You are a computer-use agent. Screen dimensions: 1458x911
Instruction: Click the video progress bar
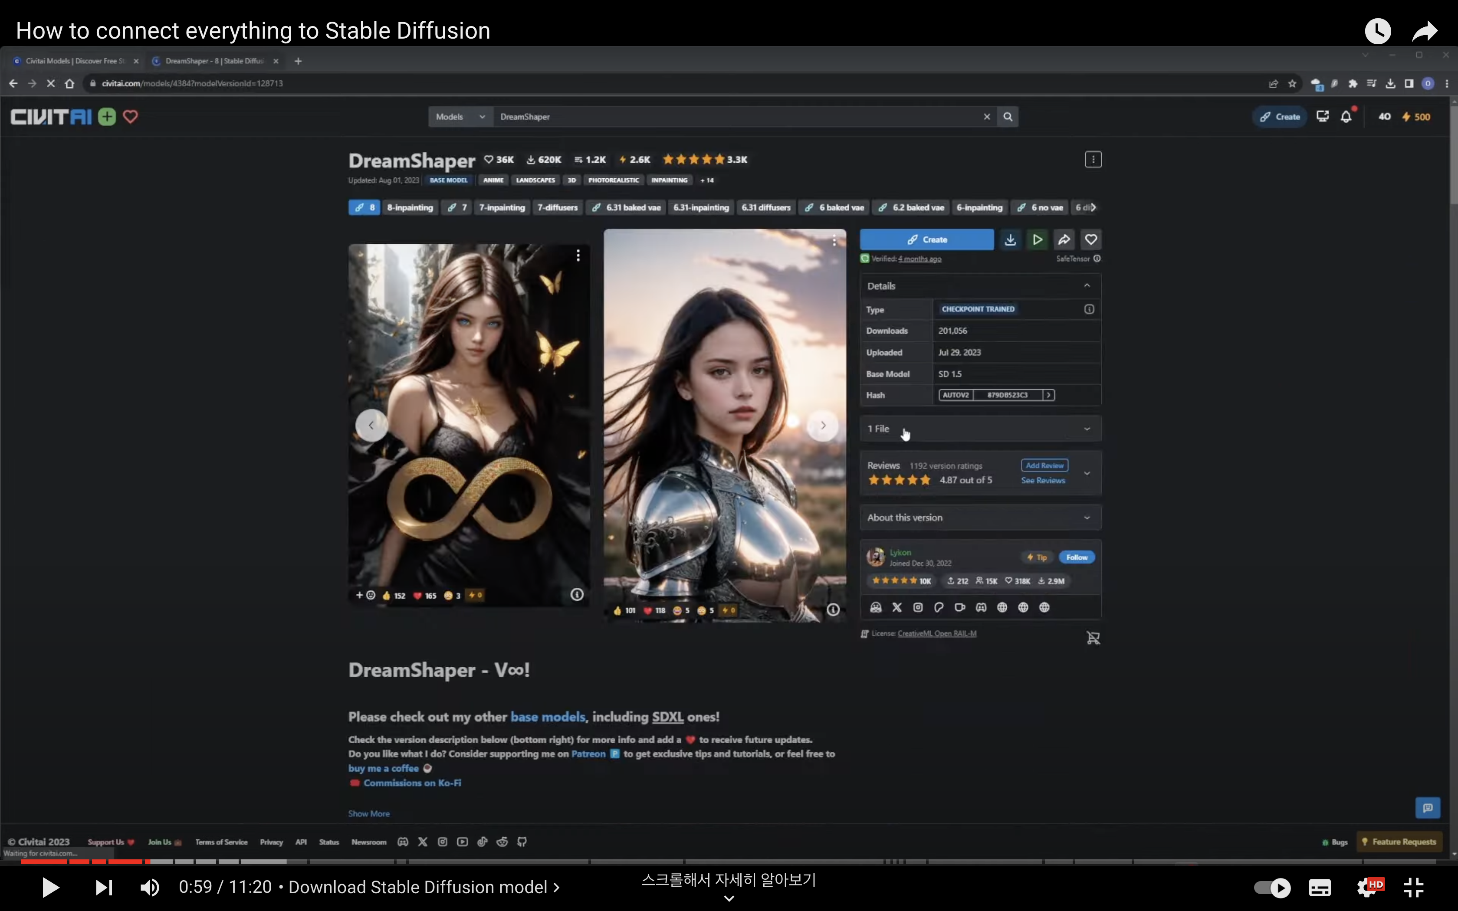point(723,862)
